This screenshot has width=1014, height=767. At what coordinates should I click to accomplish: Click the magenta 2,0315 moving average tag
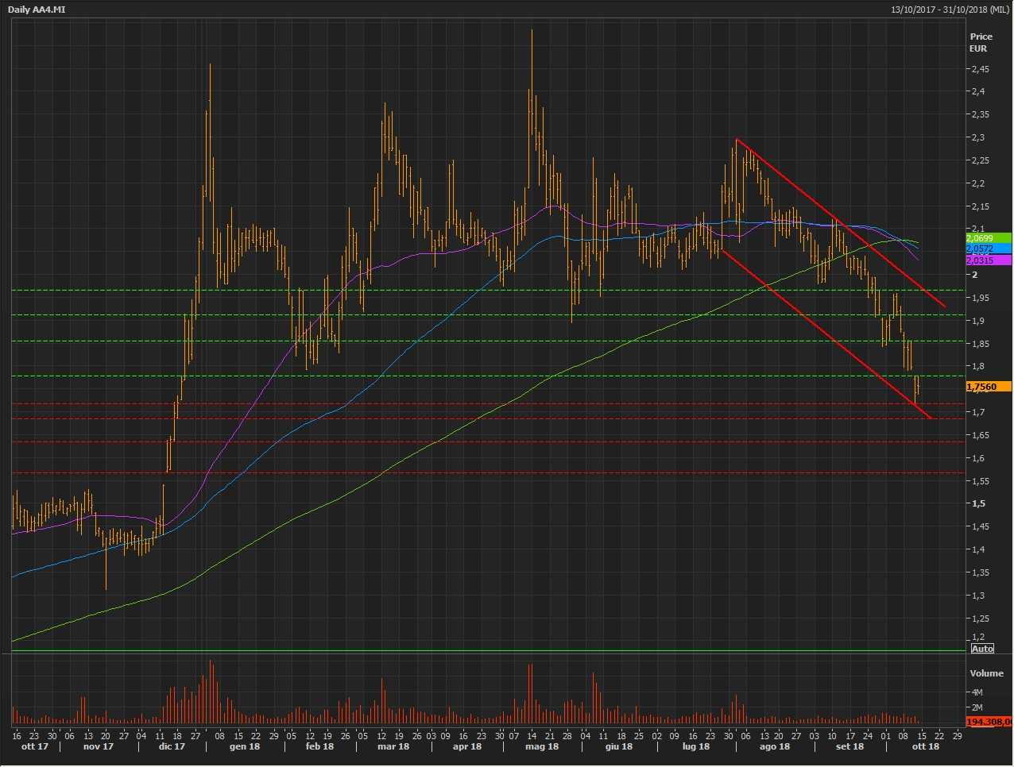[x=988, y=260]
